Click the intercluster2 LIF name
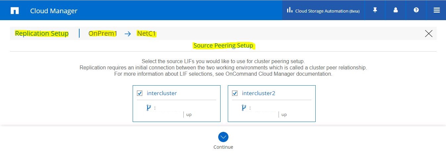Image resolution: width=446 pixels, height=154 pixels. point(259,93)
